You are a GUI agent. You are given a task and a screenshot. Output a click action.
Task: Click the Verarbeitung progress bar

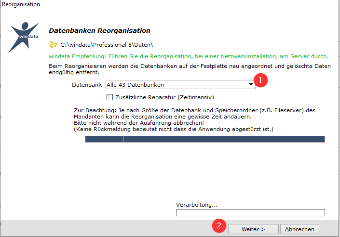(250, 212)
